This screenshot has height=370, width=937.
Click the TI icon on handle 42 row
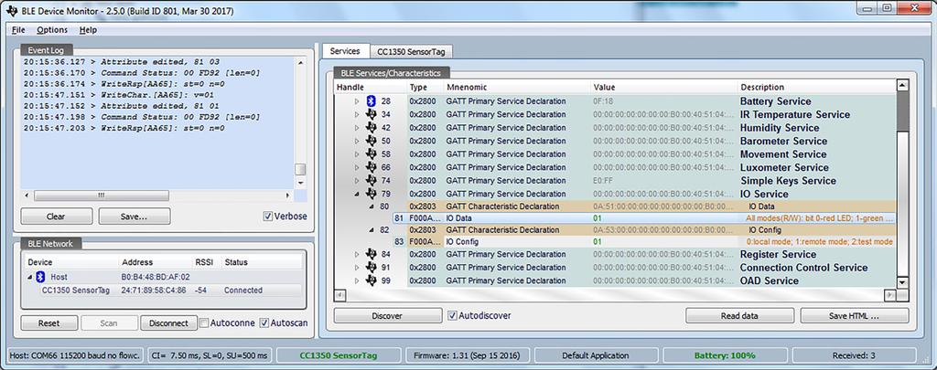point(372,128)
